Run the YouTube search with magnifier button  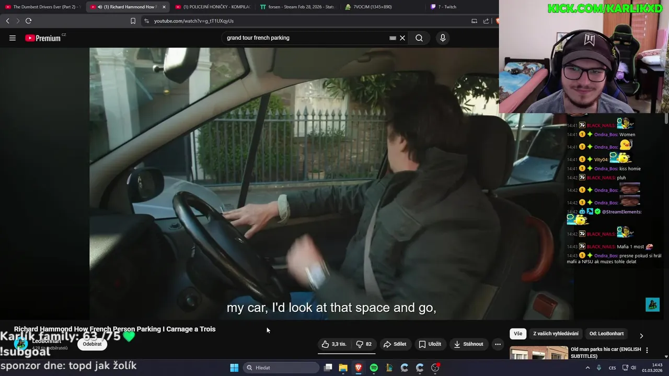(419, 38)
